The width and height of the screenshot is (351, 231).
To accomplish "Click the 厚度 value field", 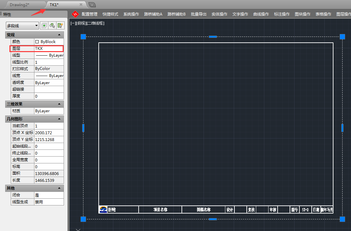I will click(49, 96).
